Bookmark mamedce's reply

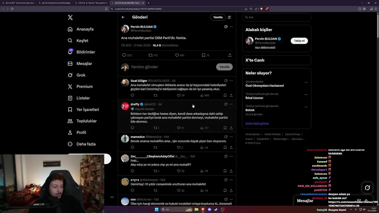tap(225, 147)
